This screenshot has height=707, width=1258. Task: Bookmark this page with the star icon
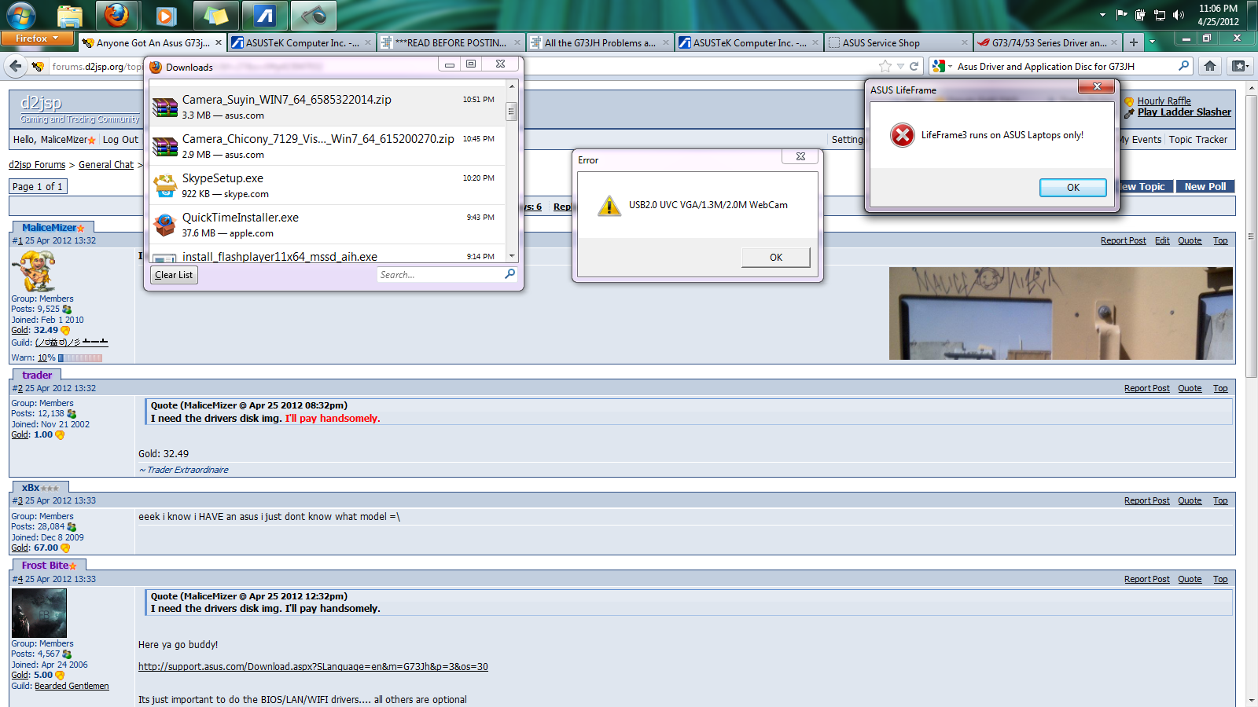[x=885, y=67]
